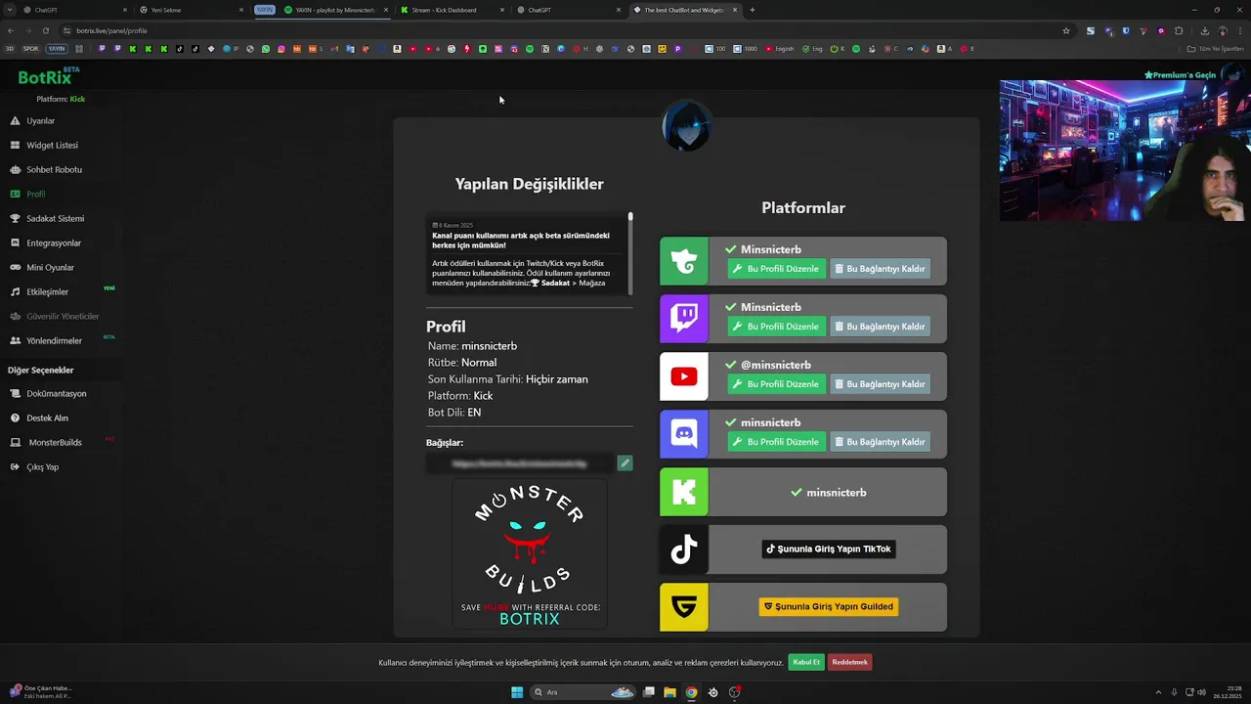Open the SPOR bookmark folder
Screen dimensions: 1251x704
coord(31,49)
